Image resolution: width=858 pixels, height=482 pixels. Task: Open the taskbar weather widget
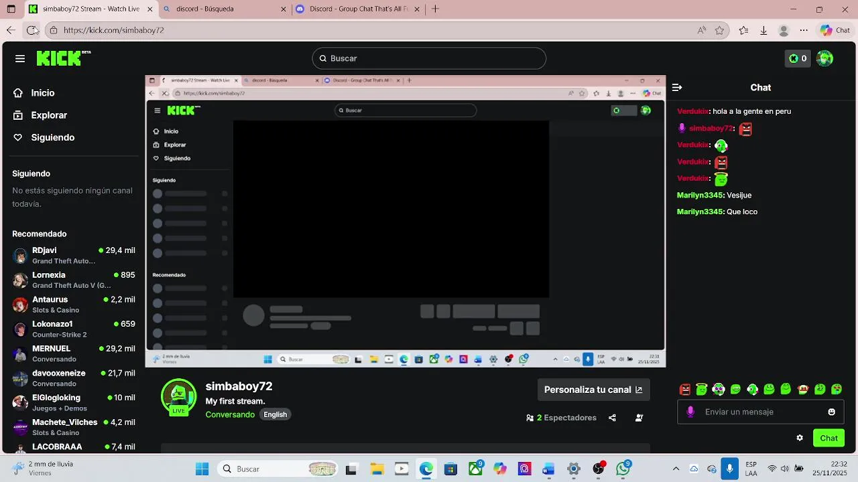[x=44, y=469]
